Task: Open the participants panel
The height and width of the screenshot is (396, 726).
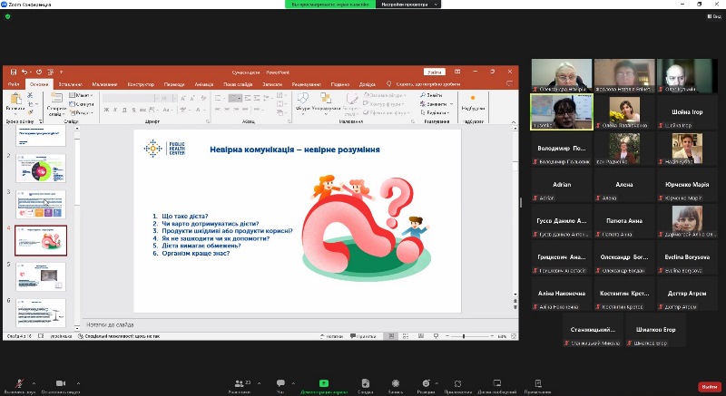Action: coord(239,383)
